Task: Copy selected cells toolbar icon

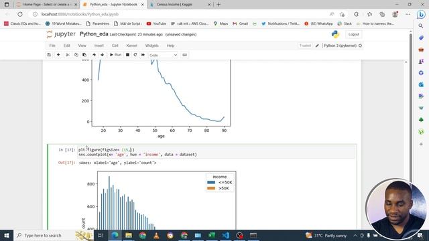Action: (76, 55)
